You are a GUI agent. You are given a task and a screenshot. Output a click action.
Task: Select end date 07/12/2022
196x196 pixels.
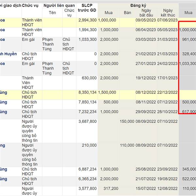(x=167, y=102)
